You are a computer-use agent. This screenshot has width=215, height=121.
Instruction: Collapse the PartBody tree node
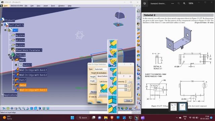click(9, 55)
